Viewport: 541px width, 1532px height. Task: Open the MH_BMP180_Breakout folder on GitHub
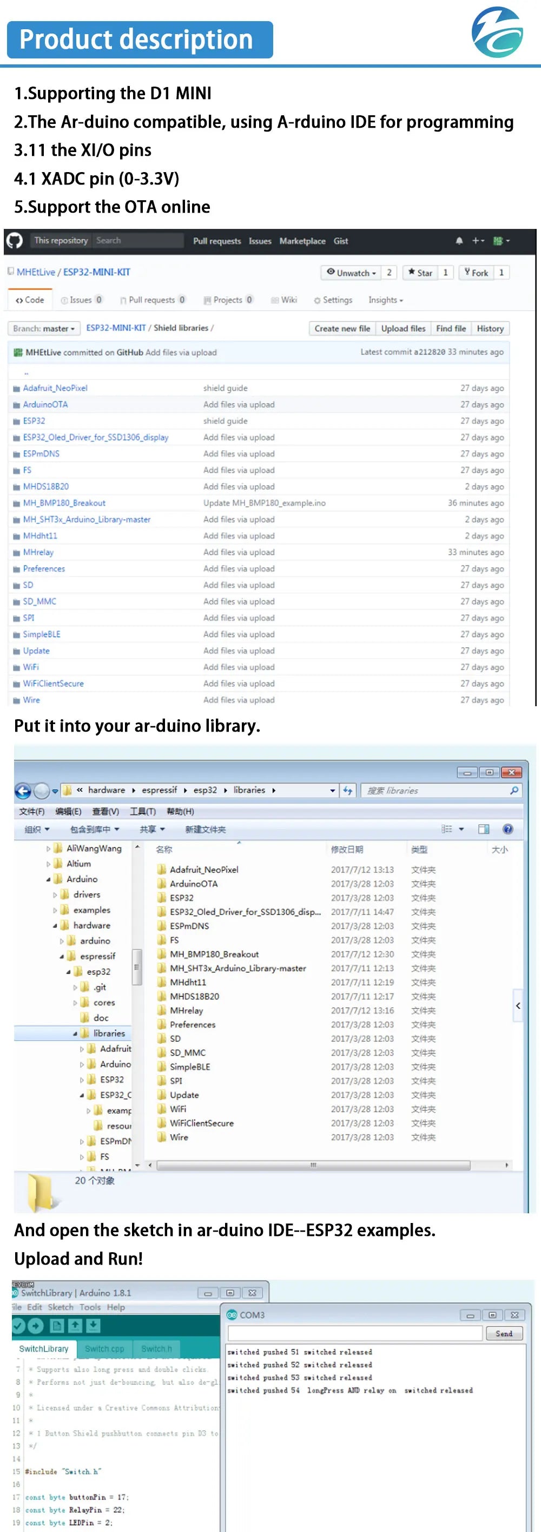click(x=64, y=503)
